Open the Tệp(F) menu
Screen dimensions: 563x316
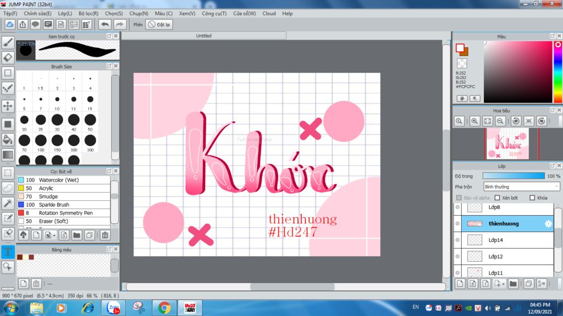(10, 13)
